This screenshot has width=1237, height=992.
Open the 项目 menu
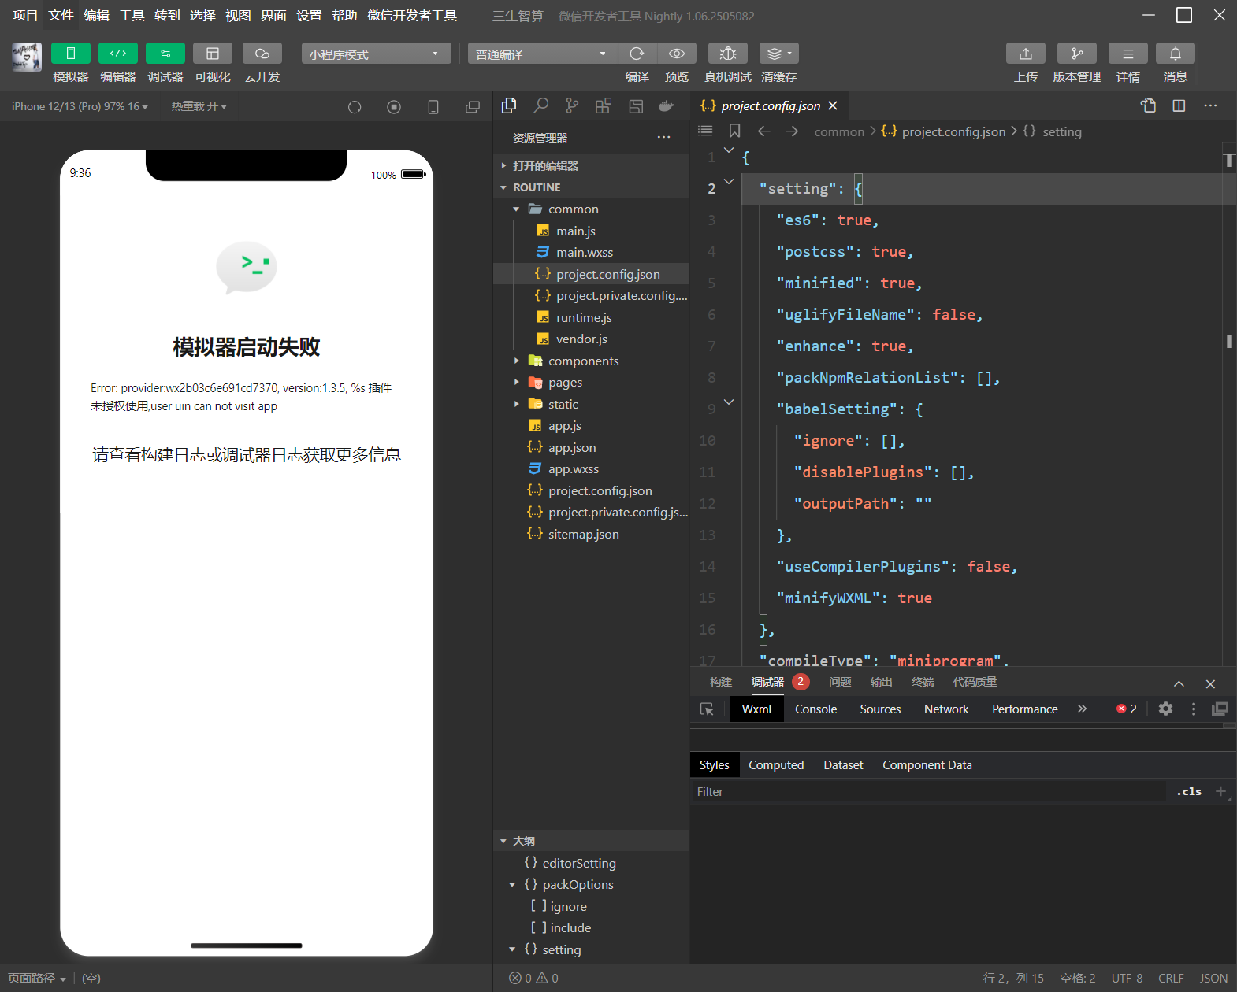click(x=25, y=16)
